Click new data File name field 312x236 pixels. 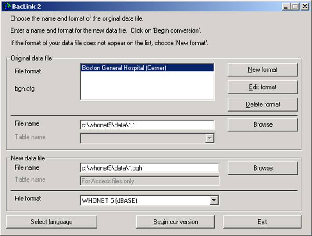coord(149,168)
